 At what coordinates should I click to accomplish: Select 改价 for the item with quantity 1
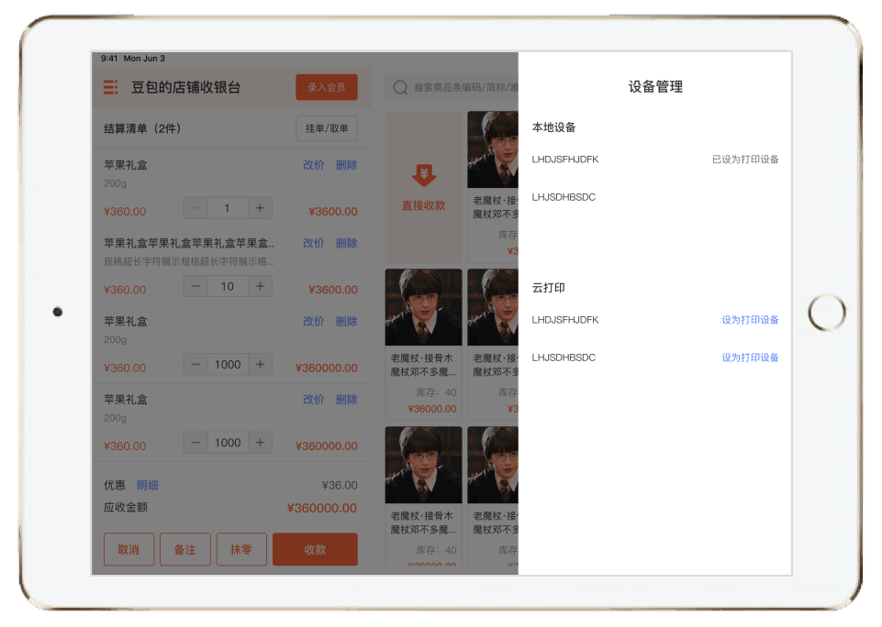313,165
